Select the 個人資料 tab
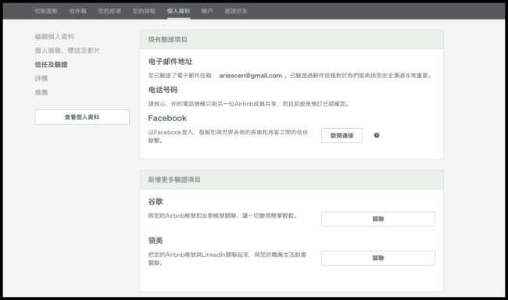This screenshot has height=300, width=508. coord(178,11)
